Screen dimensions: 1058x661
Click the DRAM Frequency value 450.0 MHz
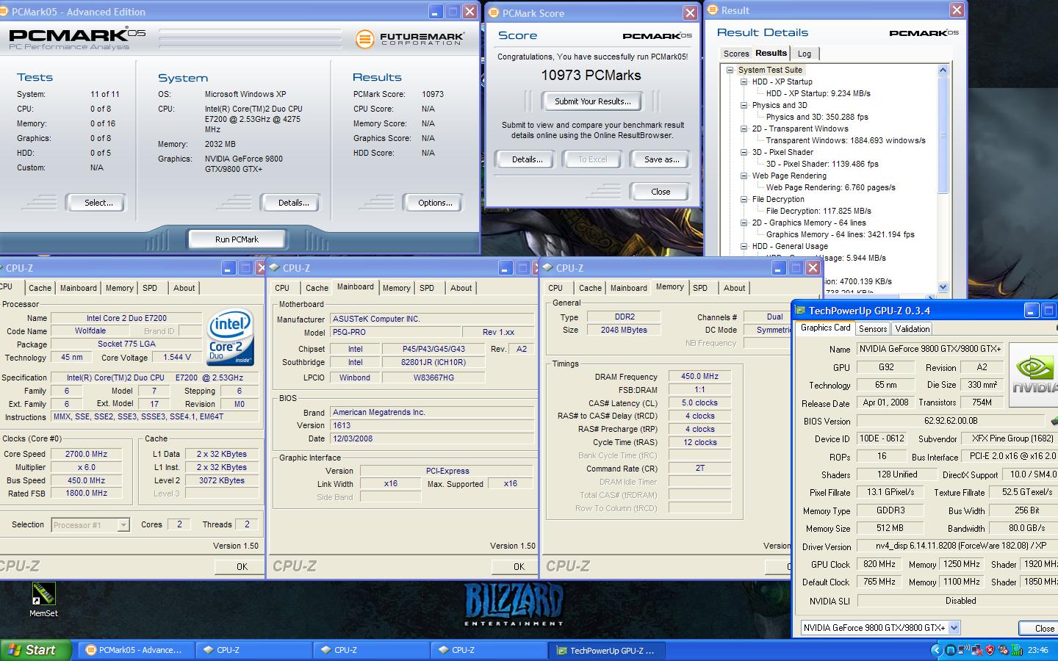700,376
